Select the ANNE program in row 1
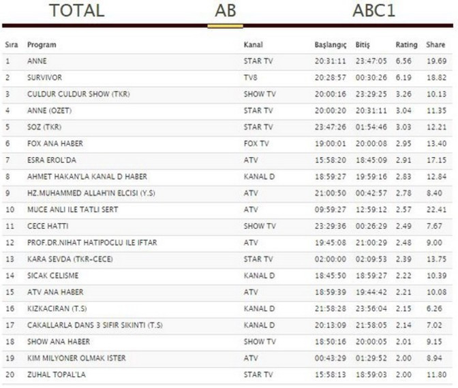 (37, 61)
